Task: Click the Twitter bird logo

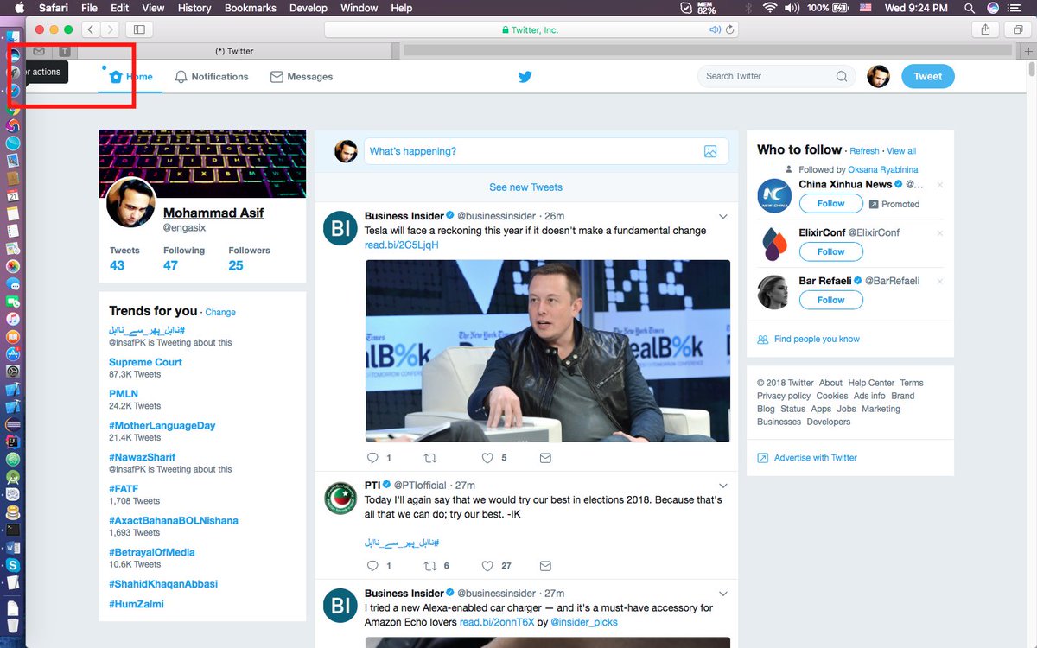Action: (x=525, y=76)
